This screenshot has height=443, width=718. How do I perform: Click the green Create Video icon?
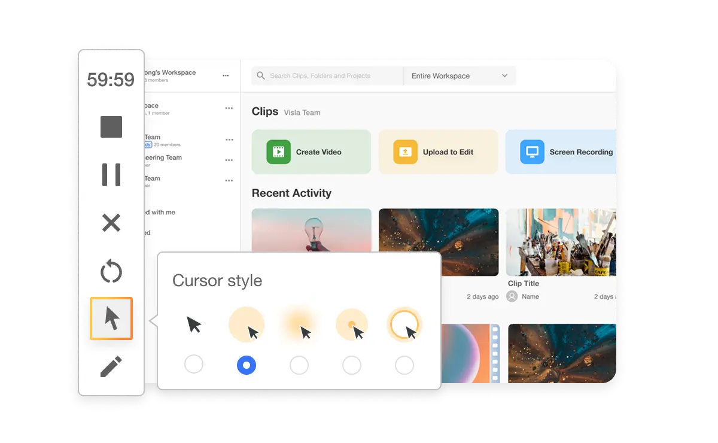[x=280, y=151]
